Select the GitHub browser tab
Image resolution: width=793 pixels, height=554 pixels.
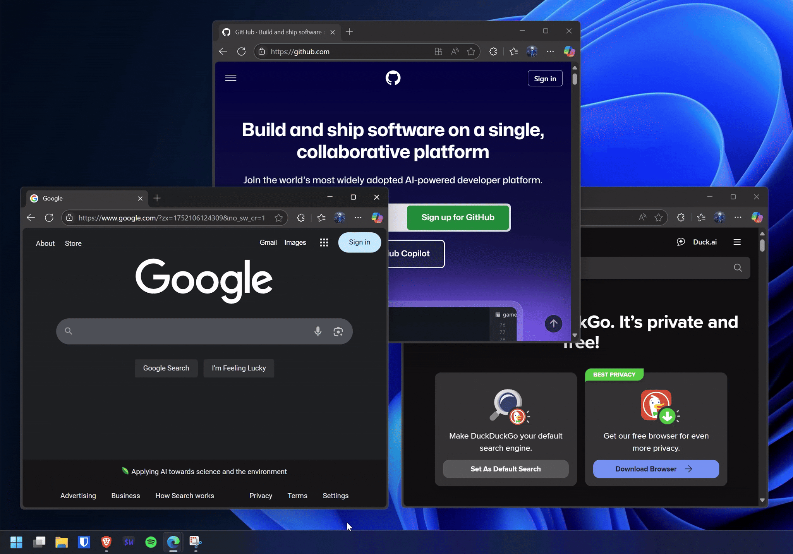point(279,32)
